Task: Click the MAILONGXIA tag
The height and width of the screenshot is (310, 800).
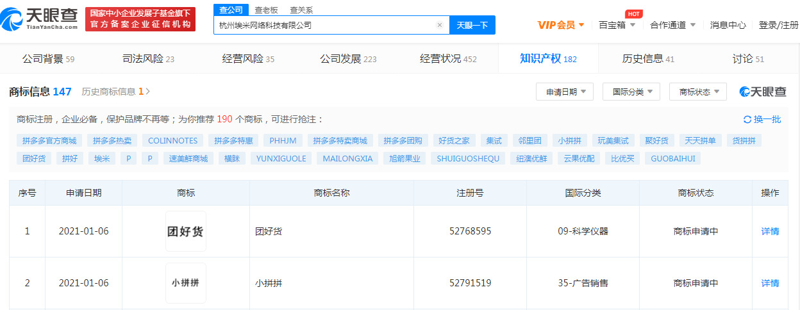Action: point(347,158)
